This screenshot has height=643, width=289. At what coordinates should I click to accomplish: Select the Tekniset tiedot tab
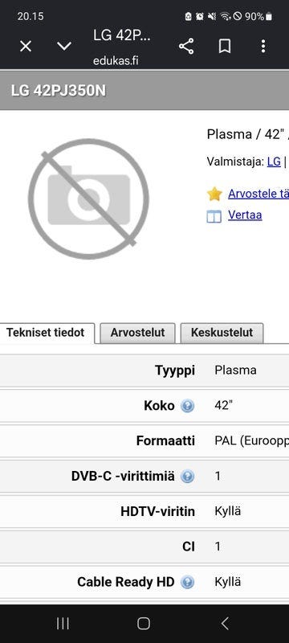pyautogui.click(x=47, y=333)
